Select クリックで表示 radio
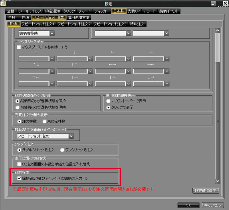The height and width of the screenshot is (210, 229). [x=108, y=107]
